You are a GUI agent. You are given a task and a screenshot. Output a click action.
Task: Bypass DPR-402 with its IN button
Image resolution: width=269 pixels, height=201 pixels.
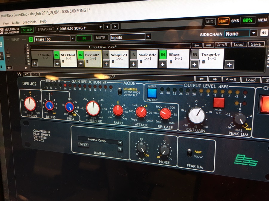(80, 55)
